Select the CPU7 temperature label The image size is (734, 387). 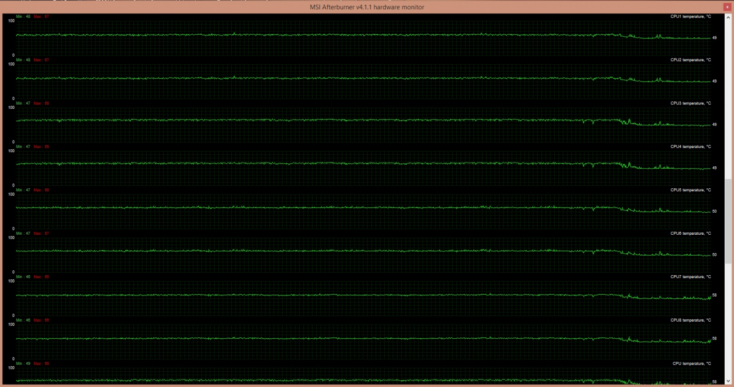pyautogui.click(x=691, y=277)
